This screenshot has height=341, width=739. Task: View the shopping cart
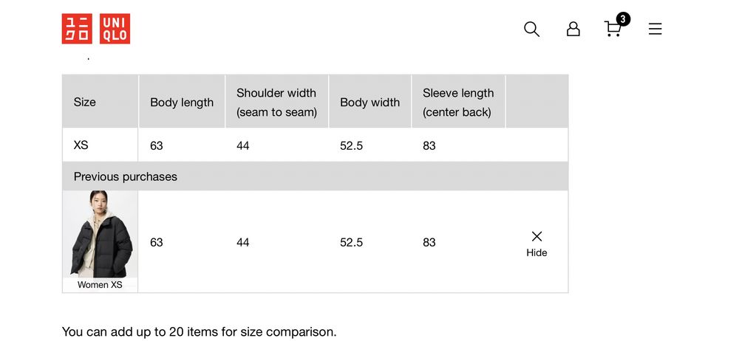612,30
